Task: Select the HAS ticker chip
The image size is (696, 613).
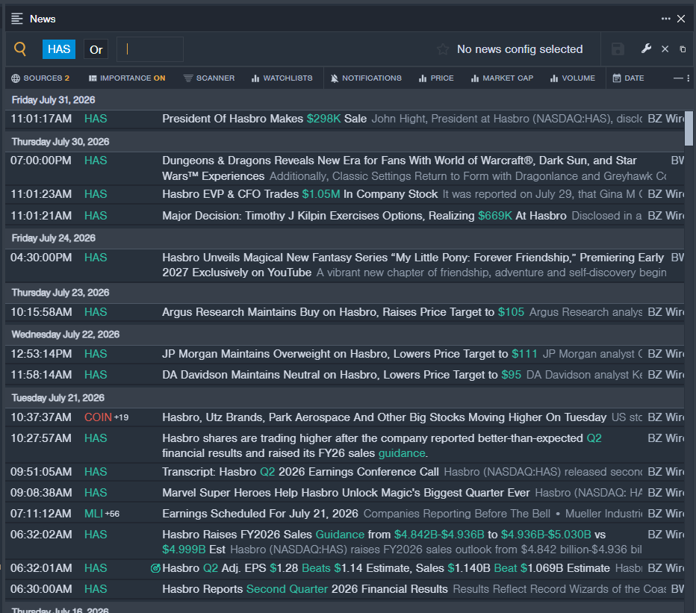Action: [x=58, y=49]
